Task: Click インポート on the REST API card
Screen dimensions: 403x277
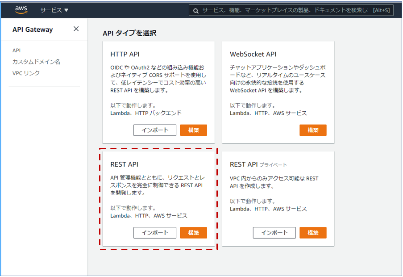Action: click(154, 232)
